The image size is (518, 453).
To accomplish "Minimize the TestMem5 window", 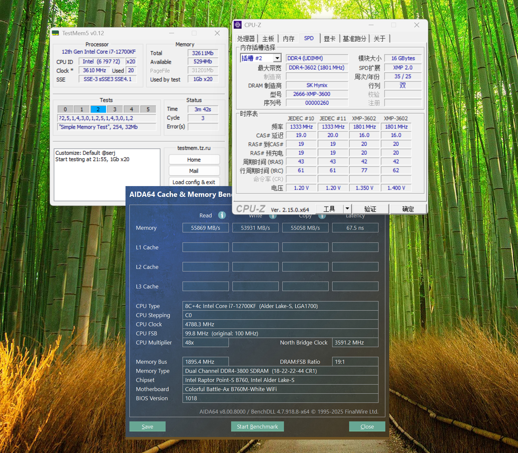I will (x=171, y=33).
